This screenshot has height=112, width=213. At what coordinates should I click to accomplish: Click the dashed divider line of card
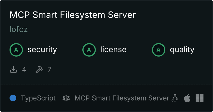pos(106,85)
